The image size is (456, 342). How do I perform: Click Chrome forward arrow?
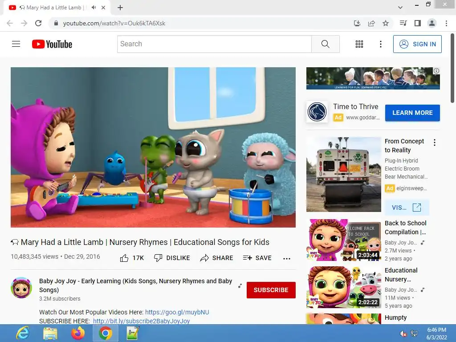(x=24, y=23)
